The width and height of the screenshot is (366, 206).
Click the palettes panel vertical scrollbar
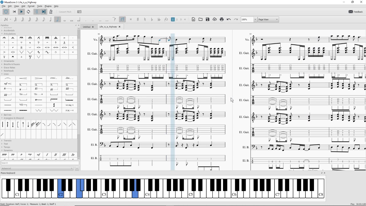[78, 93]
